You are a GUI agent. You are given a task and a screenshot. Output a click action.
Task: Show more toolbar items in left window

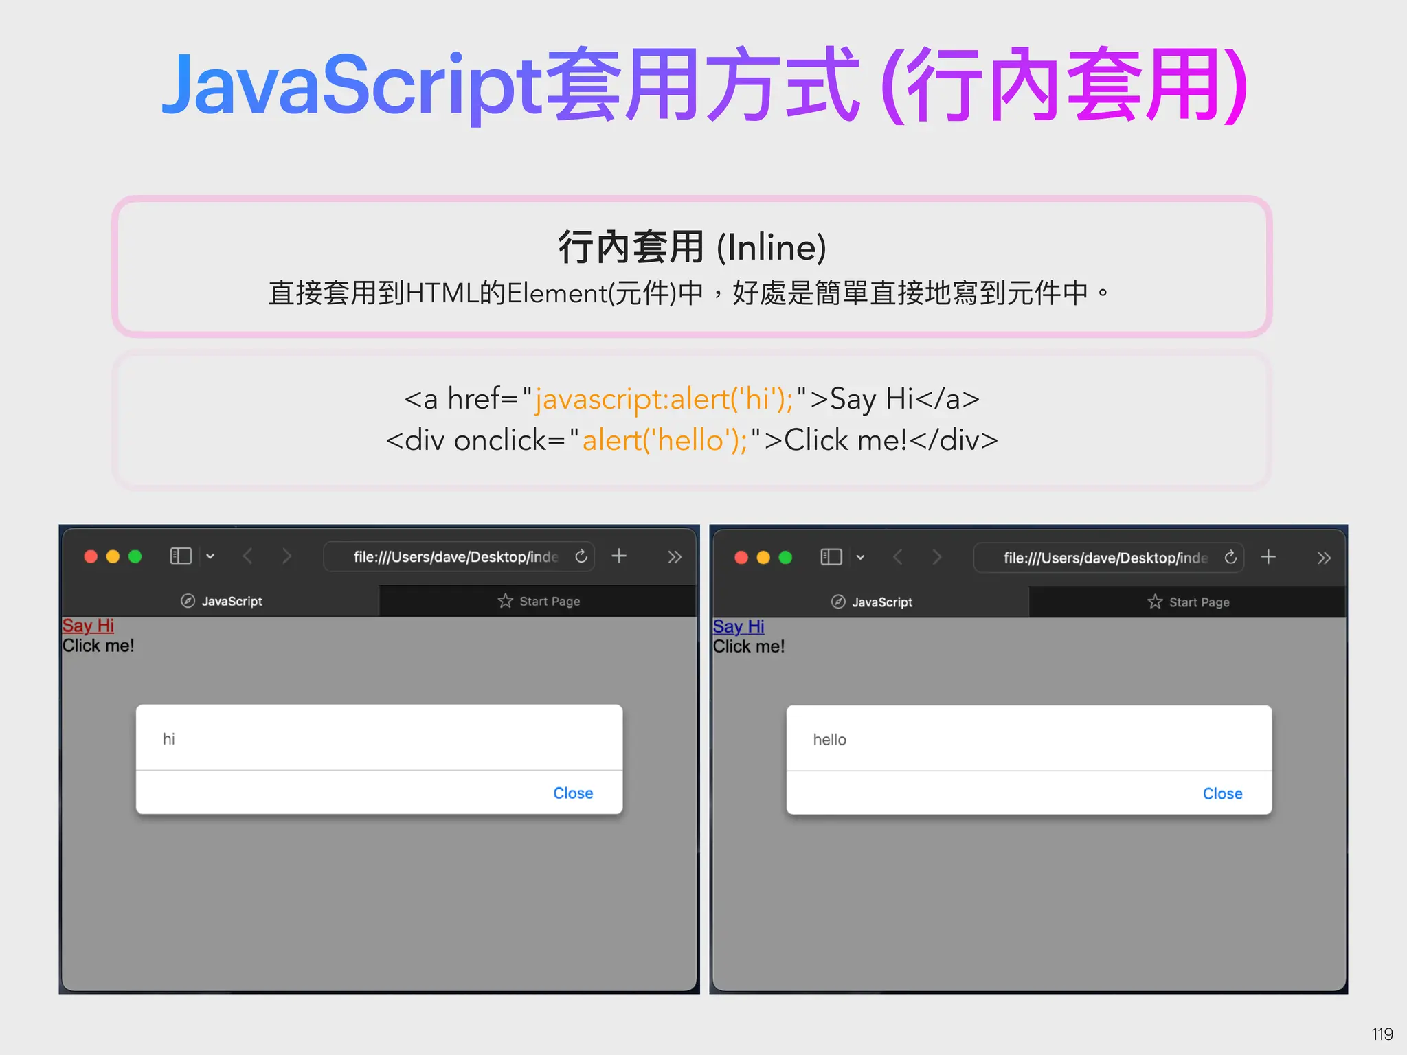click(x=675, y=556)
